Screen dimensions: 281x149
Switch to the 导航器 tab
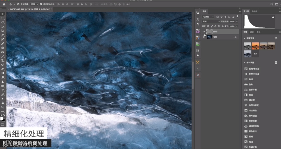255,11
